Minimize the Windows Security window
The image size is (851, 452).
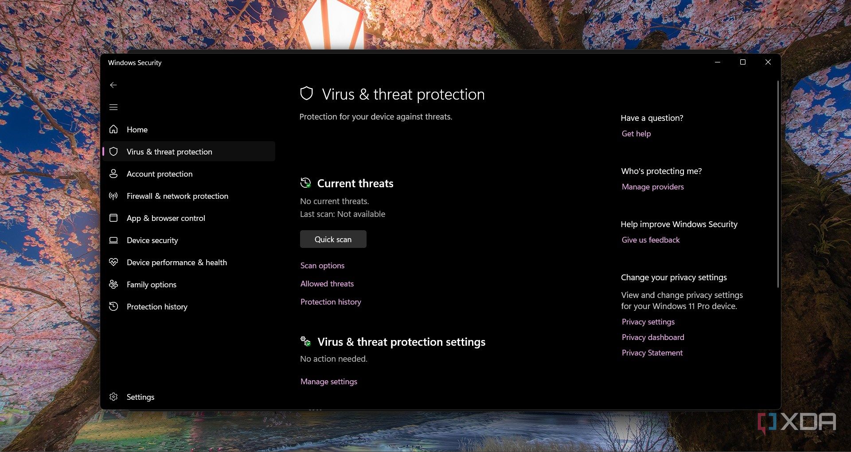[718, 62]
